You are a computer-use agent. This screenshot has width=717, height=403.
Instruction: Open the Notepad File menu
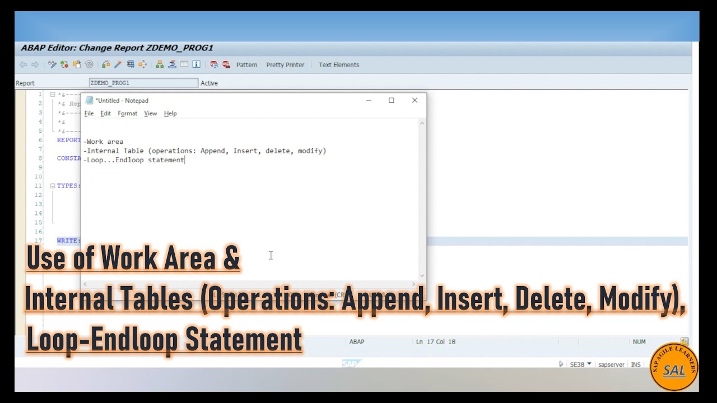(89, 113)
